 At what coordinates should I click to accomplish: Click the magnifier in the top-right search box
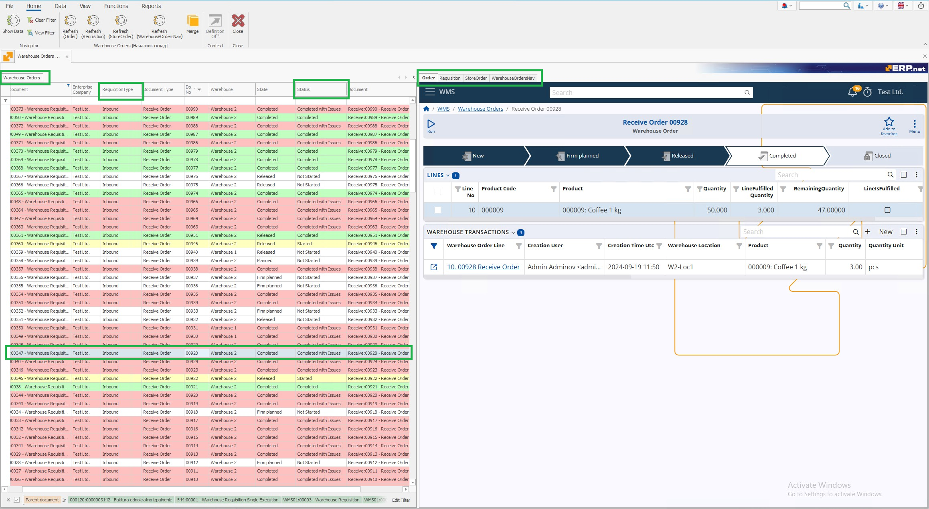coord(846,6)
